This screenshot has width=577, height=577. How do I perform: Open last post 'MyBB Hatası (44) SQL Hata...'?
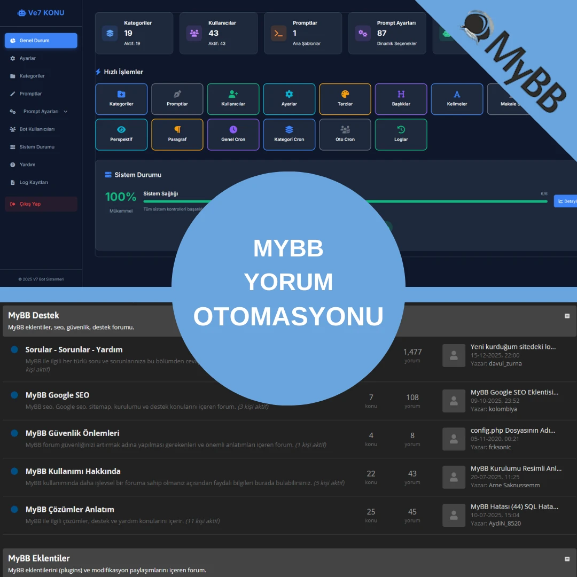coord(514,506)
